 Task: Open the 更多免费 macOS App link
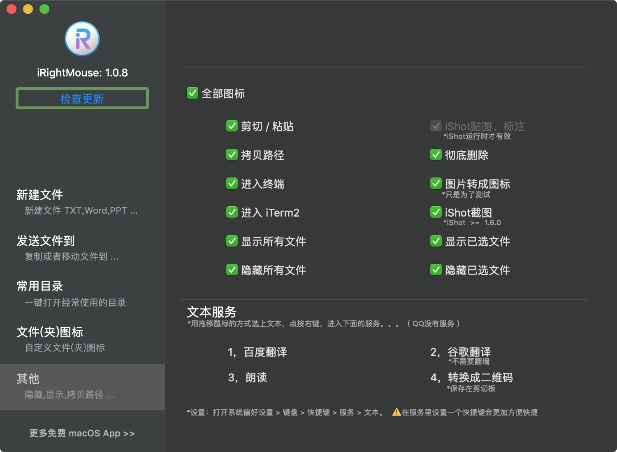[x=82, y=434]
